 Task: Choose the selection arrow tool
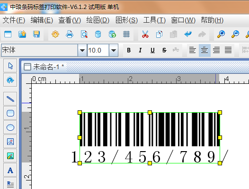click(10, 66)
